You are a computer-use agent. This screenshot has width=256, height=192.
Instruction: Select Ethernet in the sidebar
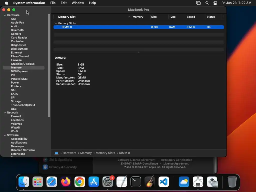(16, 52)
